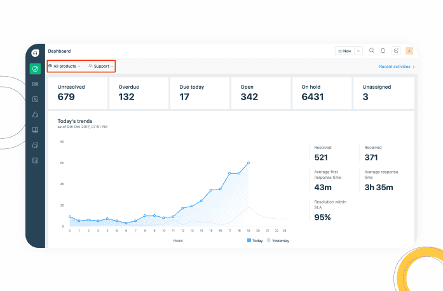The width and height of the screenshot is (443, 291).
Task: Open the Reports chart icon
Action: tap(35, 160)
